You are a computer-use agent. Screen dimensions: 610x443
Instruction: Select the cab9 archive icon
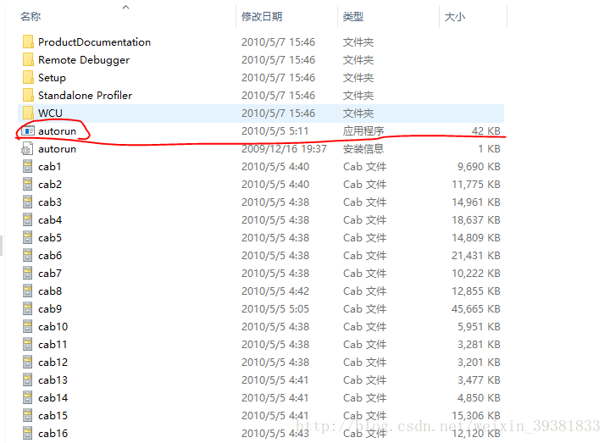pos(28,309)
